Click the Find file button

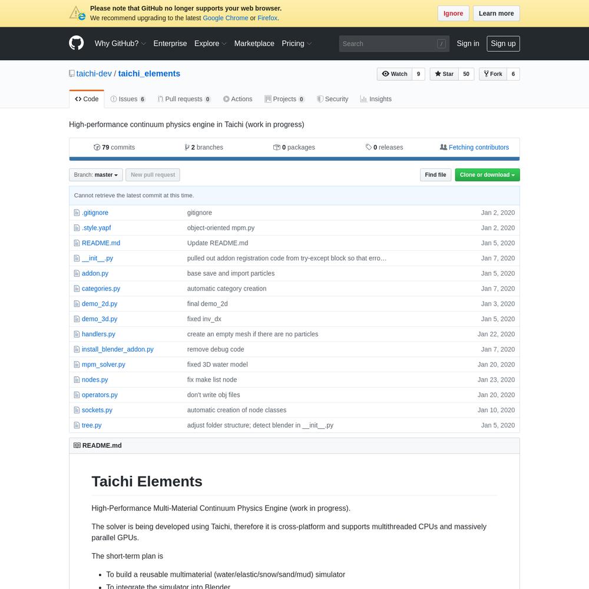click(x=435, y=175)
